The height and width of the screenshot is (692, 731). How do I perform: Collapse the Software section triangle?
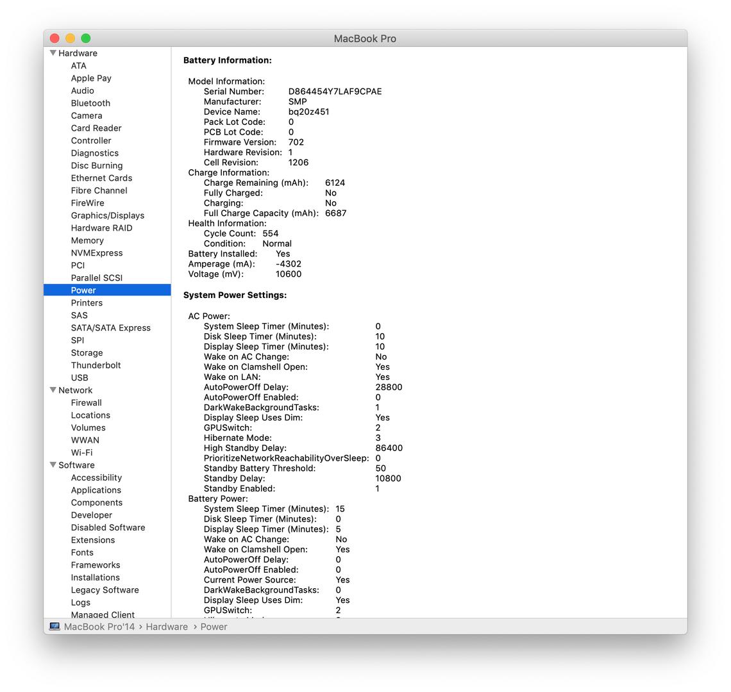(53, 465)
